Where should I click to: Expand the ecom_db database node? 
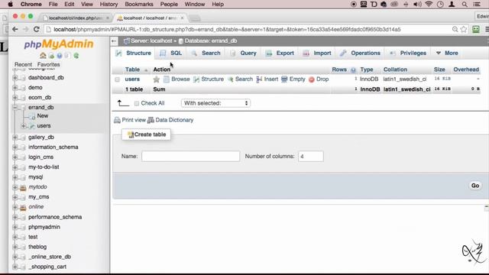[x=15, y=98]
